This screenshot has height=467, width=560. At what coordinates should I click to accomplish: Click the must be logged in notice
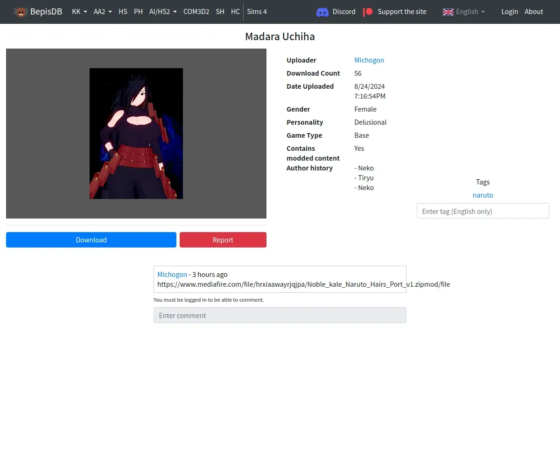pyautogui.click(x=209, y=300)
